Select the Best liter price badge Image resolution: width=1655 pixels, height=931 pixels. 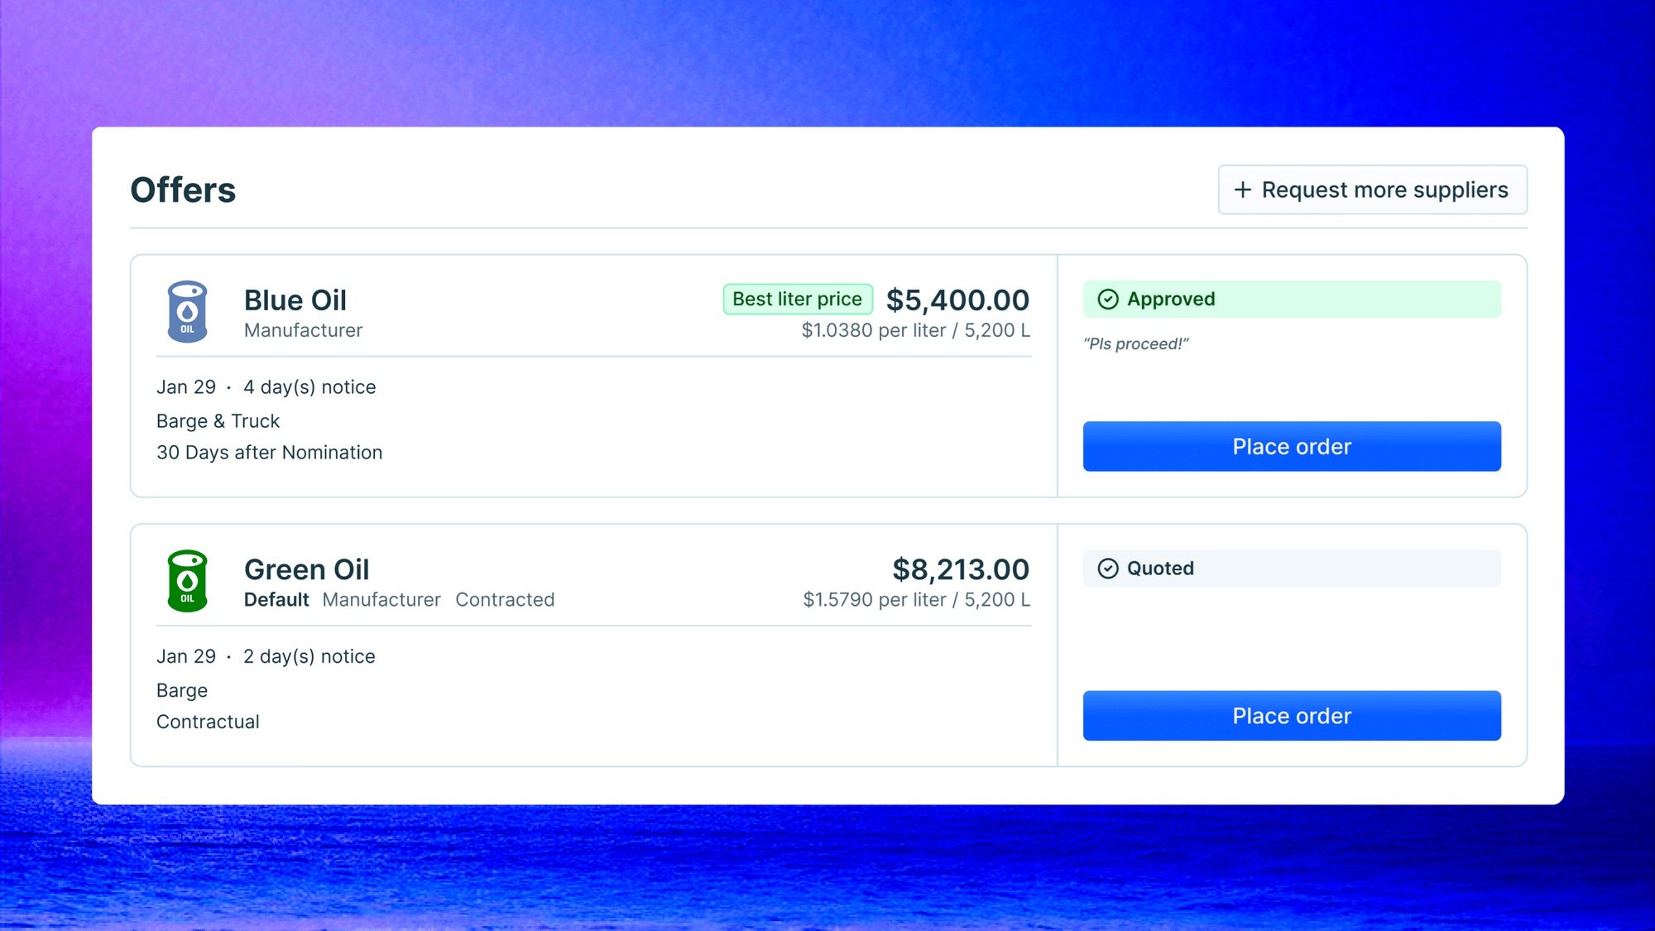pos(798,299)
